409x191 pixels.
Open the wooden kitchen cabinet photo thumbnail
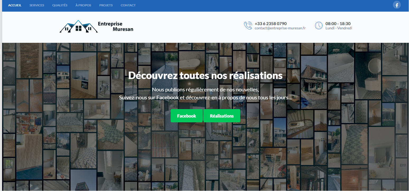pyautogui.click(x=83, y=75)
